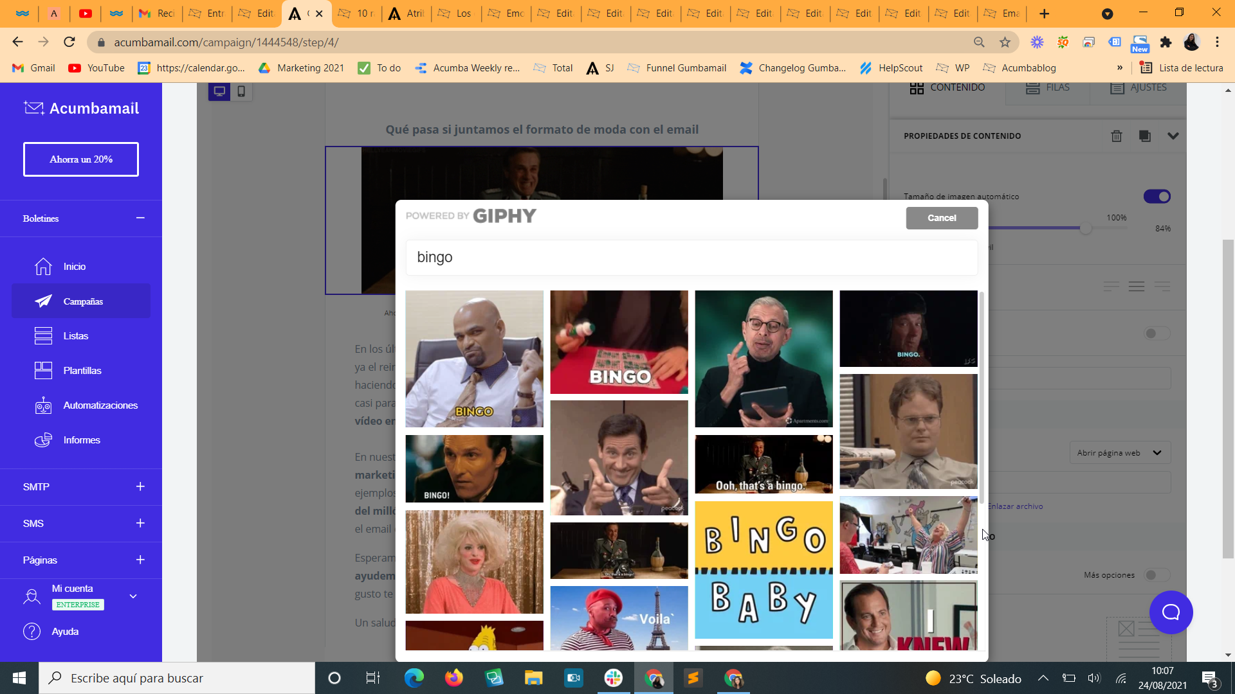
Task: Select the red bingo card gif
Action: click(x=619, y=342)
